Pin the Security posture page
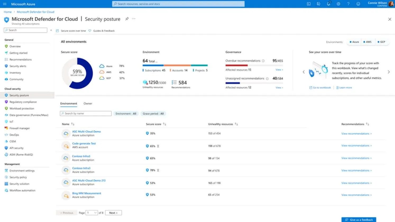Screen dimensions: 395x222 pyautogui.click(x=127, y=19)
